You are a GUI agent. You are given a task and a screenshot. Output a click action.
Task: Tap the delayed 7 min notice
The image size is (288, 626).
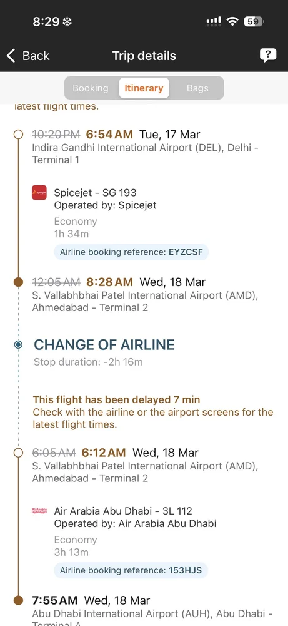[116, 399]
